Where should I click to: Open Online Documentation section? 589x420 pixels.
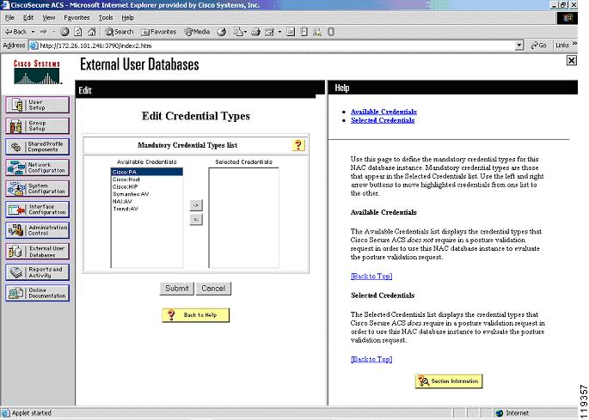point(37,293)
